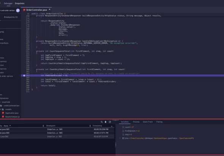
Task: Select snapshot row at 05:02:07 PM
Action: (57, 137)
